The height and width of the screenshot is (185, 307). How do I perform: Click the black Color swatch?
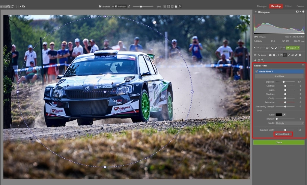(x=279, y=115)
